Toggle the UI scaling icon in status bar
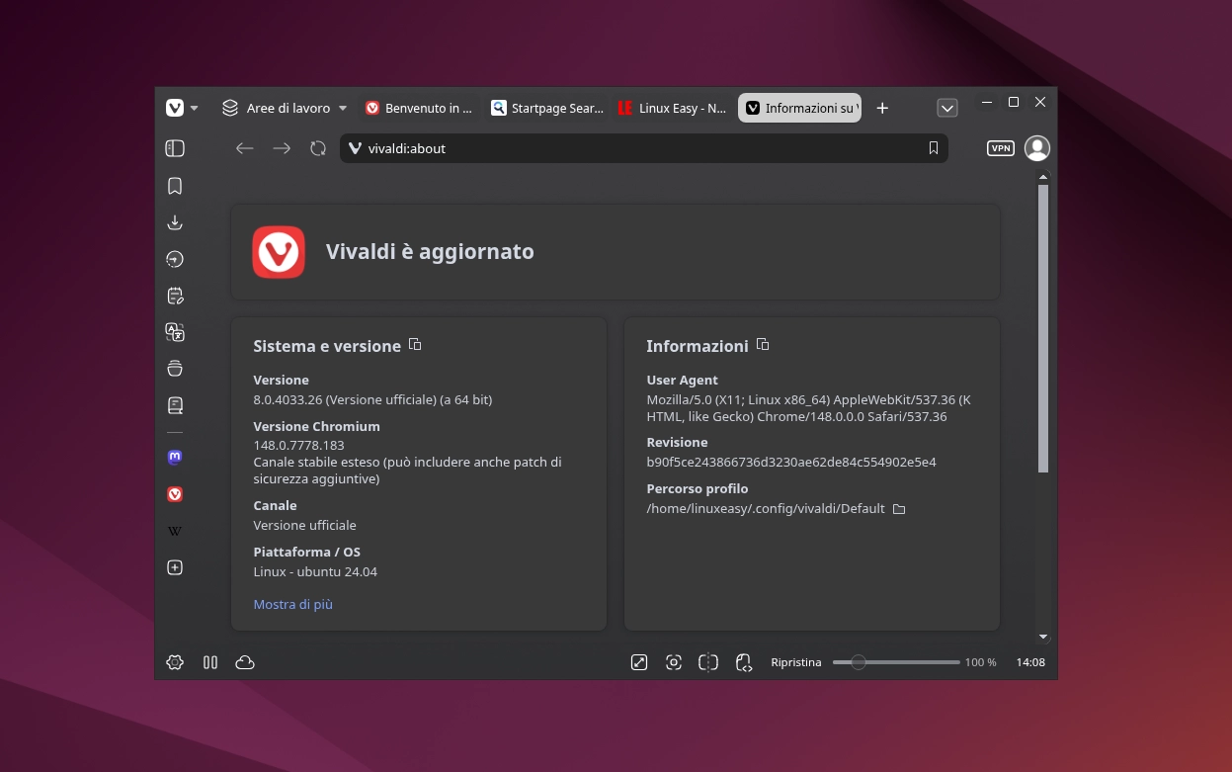The image size is (1232, 772). 639,662
